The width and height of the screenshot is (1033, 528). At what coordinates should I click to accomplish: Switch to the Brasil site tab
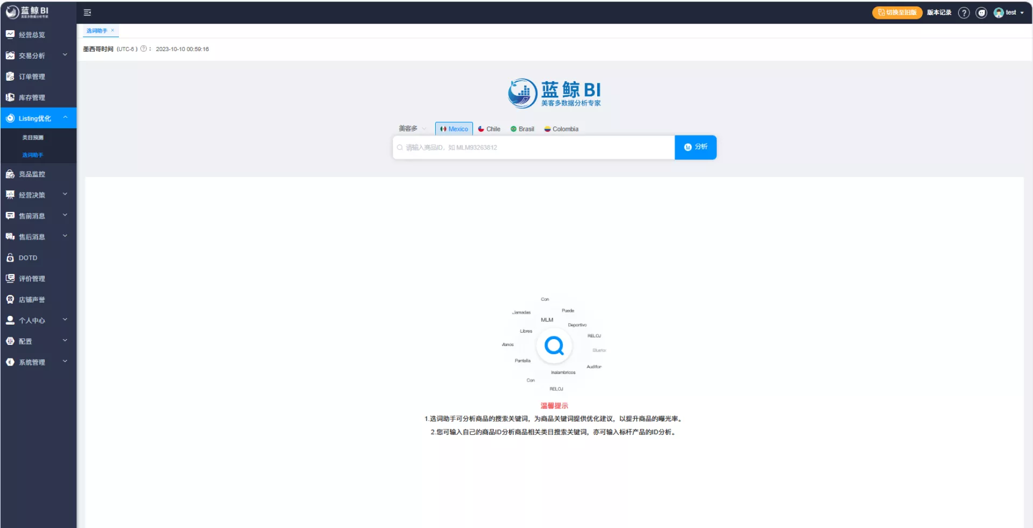click(x=522, y=129)
